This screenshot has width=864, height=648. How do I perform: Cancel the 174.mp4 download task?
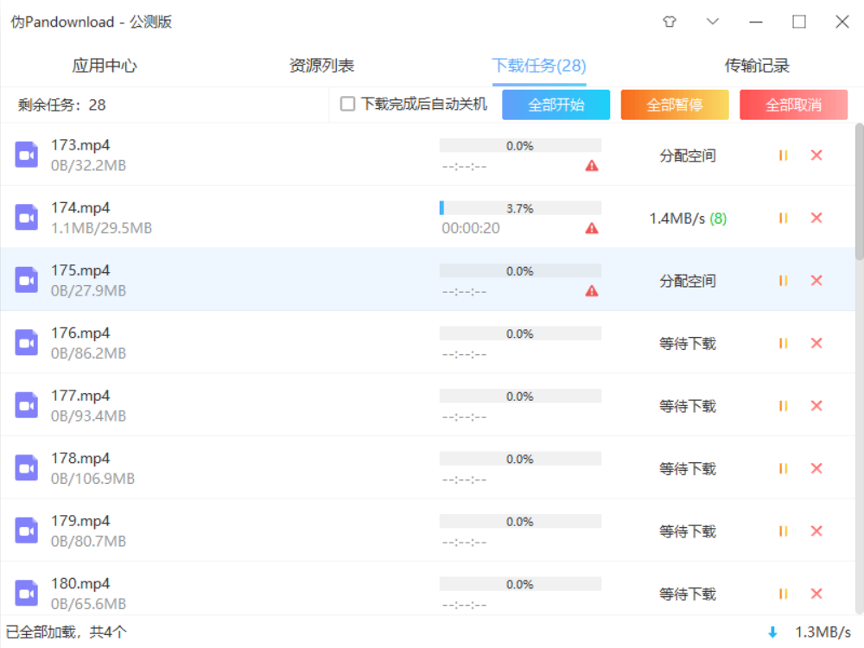pos(816,218)
